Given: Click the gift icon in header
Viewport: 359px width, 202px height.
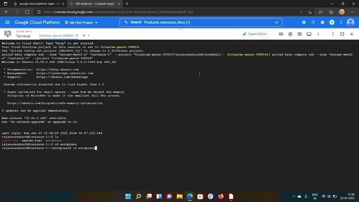Looking at the screenshot, I should pyautogui.click(x=303, y=22).
